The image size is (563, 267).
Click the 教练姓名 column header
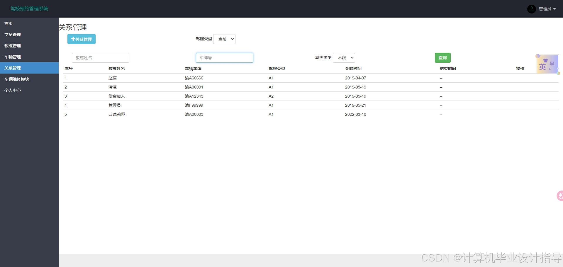tap(117, 69)
